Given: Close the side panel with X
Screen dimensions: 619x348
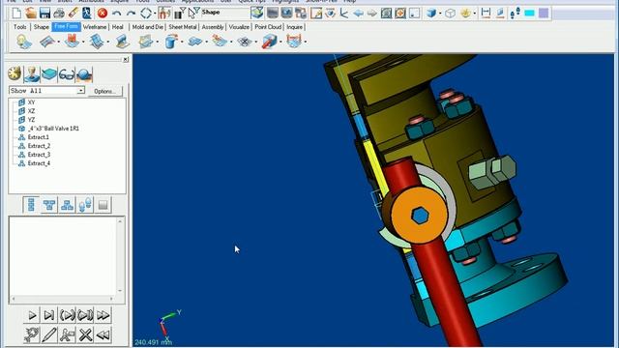Looking at the screenshot, I should [x=125, y=60].
